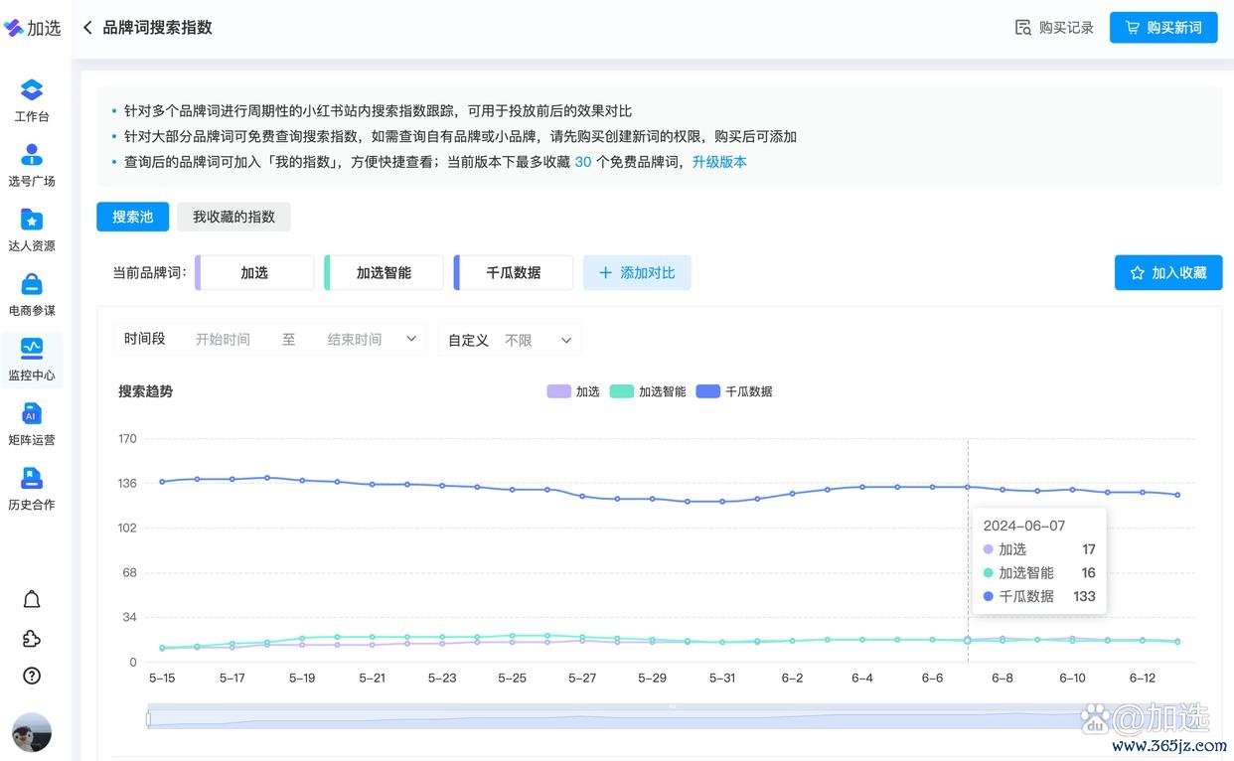The image size is (1234, 761).
Task: Click the notification bell icon
Action: point(32,599)
